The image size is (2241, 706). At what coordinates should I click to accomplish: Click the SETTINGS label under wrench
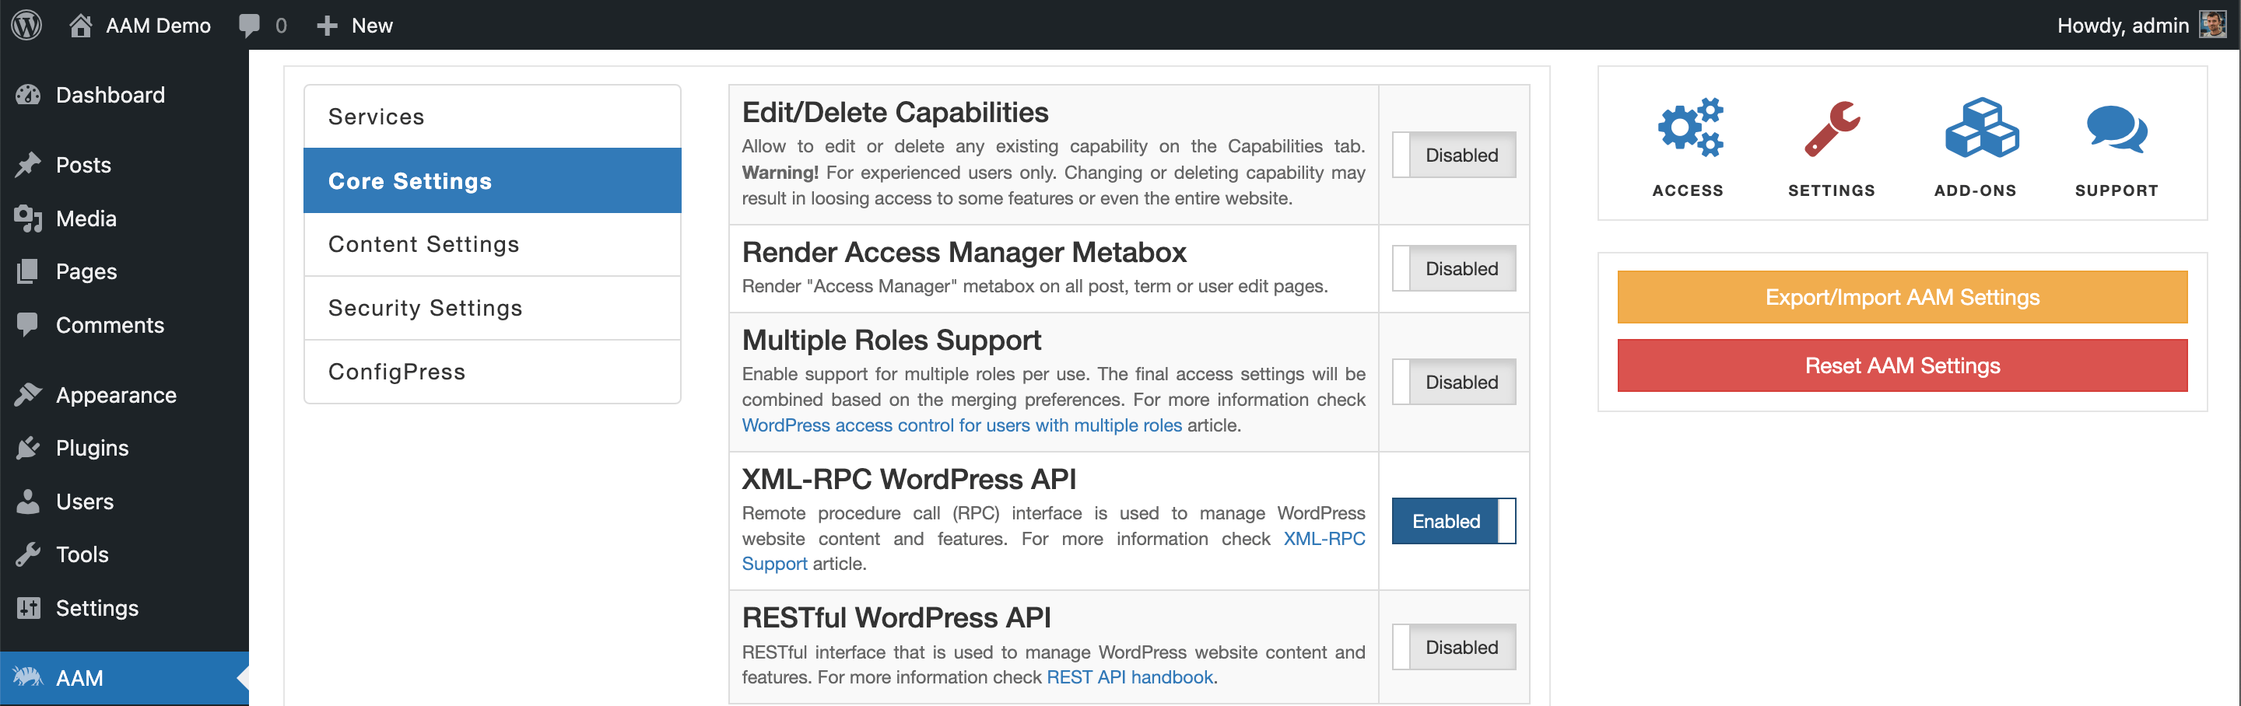(x=1831, y=190)
